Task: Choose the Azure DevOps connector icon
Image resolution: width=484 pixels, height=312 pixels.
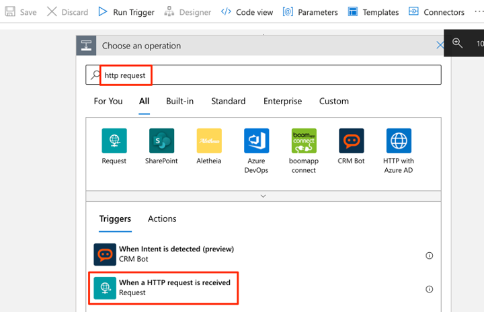Action: coord(257,141)
